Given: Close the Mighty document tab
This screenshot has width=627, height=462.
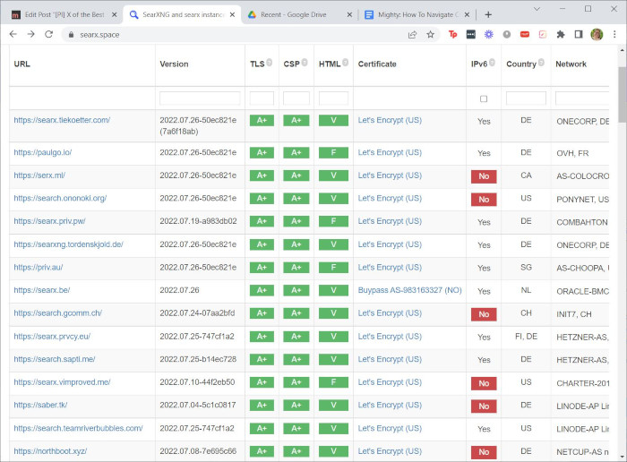Looking at the screenshot, I should coord(467,15).
